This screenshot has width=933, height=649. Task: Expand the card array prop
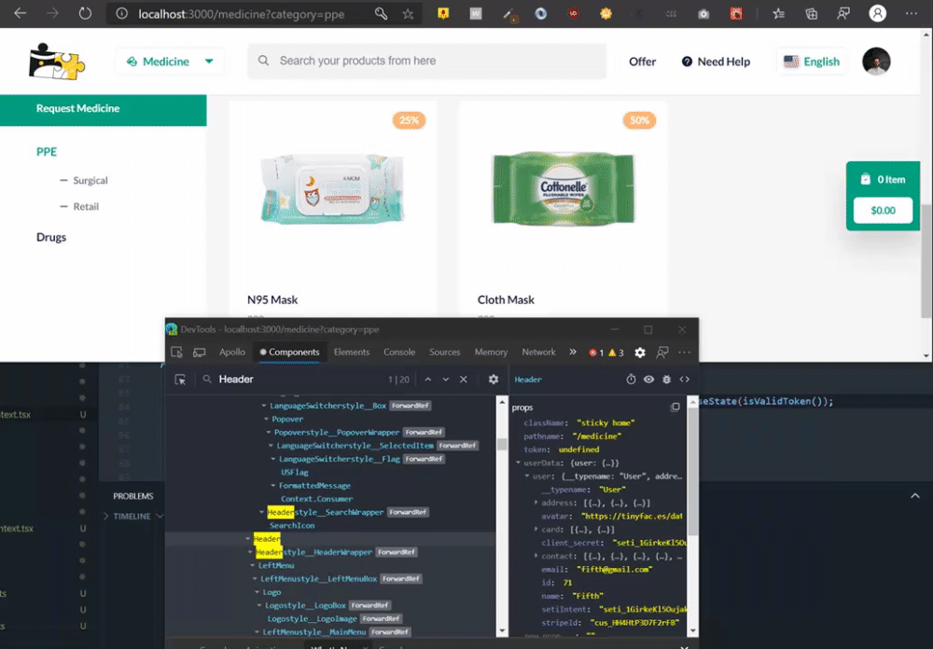tap(536, 530)
